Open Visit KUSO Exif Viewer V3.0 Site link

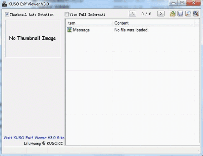pyautogui.click(x=34, y=138)
